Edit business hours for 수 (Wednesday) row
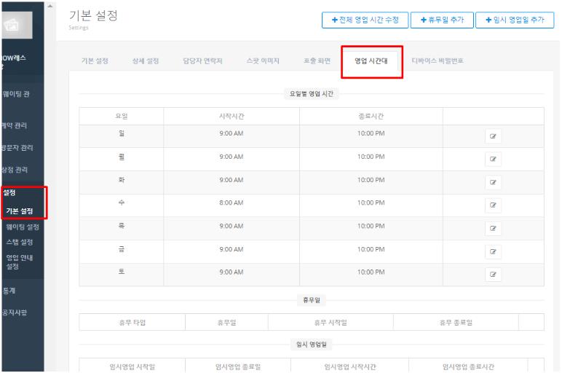The image size is (562, 373). coord(493,205)
